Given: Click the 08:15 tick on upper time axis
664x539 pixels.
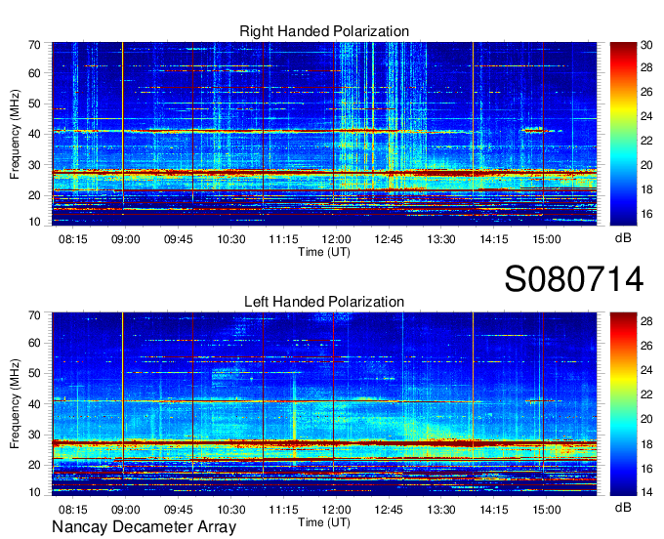Looking at the screenshot, I should point(73,239).
